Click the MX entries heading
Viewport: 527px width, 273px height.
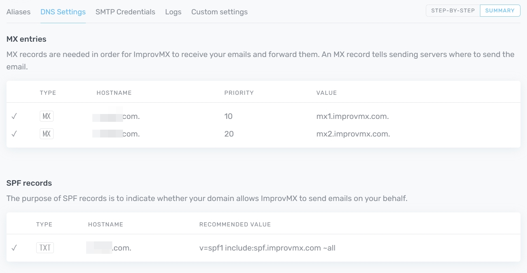tap(26, 39)
